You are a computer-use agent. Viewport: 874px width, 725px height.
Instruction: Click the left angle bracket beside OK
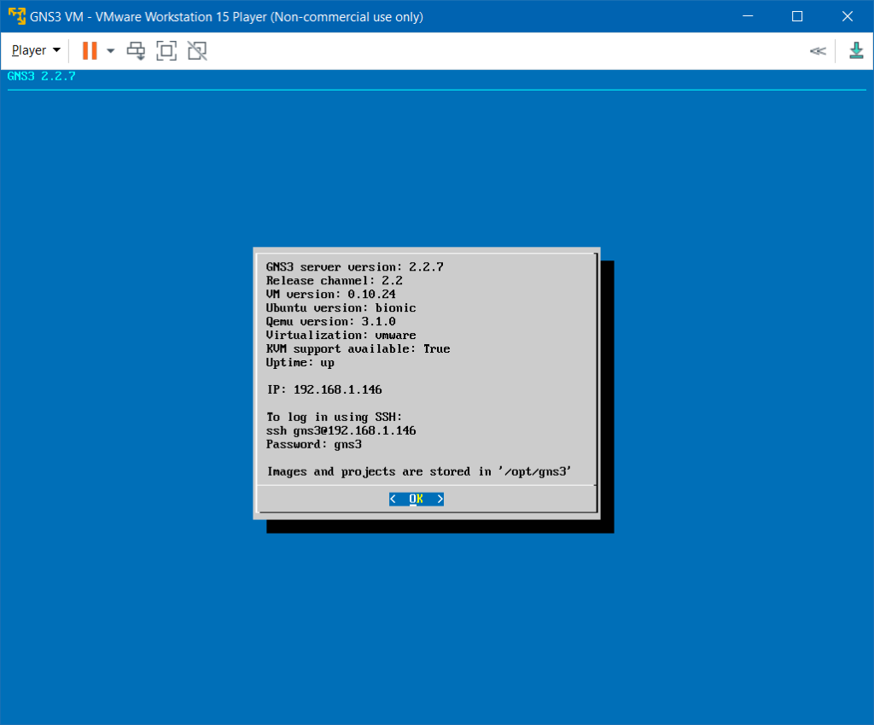click(x=393, y=499)
